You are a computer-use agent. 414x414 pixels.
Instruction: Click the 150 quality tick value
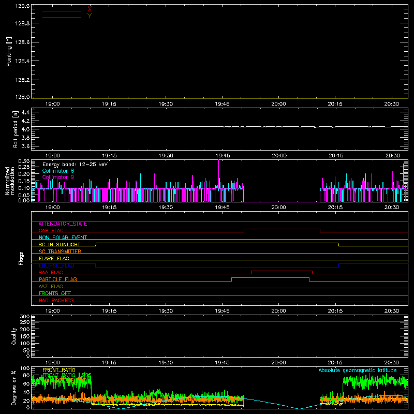click(x=25, y=336)
